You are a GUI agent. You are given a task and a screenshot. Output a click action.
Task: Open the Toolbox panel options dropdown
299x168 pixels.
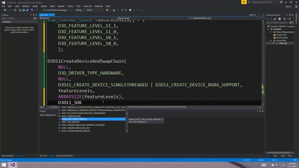31,15
